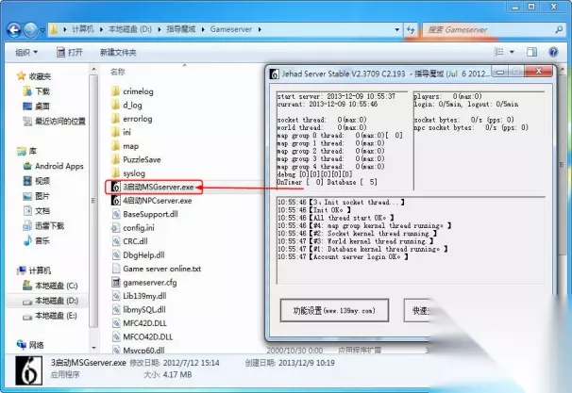This screenshot has width=572, height=393.
Task: Open the help question mark icon
Action: coord(553,52)
